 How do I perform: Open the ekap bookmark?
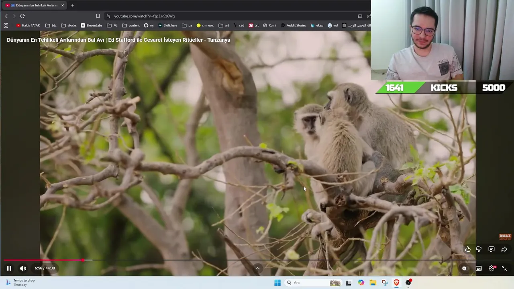click(x=317, y=25)
